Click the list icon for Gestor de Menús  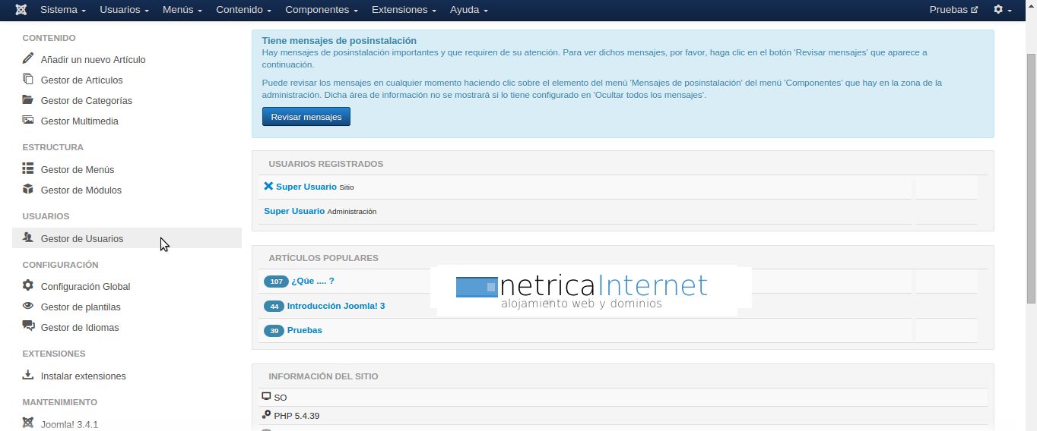click(x=28, y=168)
